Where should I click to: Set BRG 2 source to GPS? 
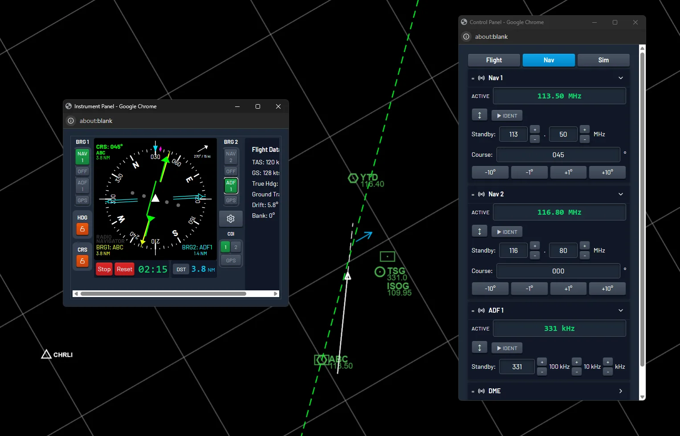(x=231, y=200)
